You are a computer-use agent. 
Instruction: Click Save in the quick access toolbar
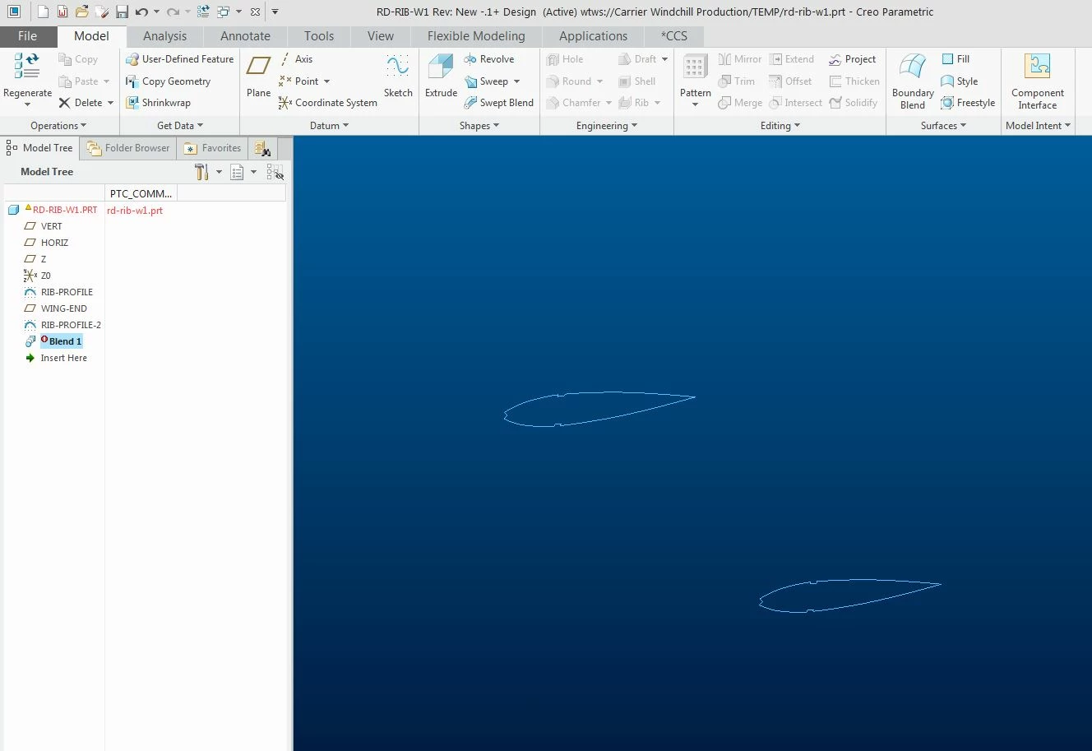pyautogui.click(x=122, y=12)
